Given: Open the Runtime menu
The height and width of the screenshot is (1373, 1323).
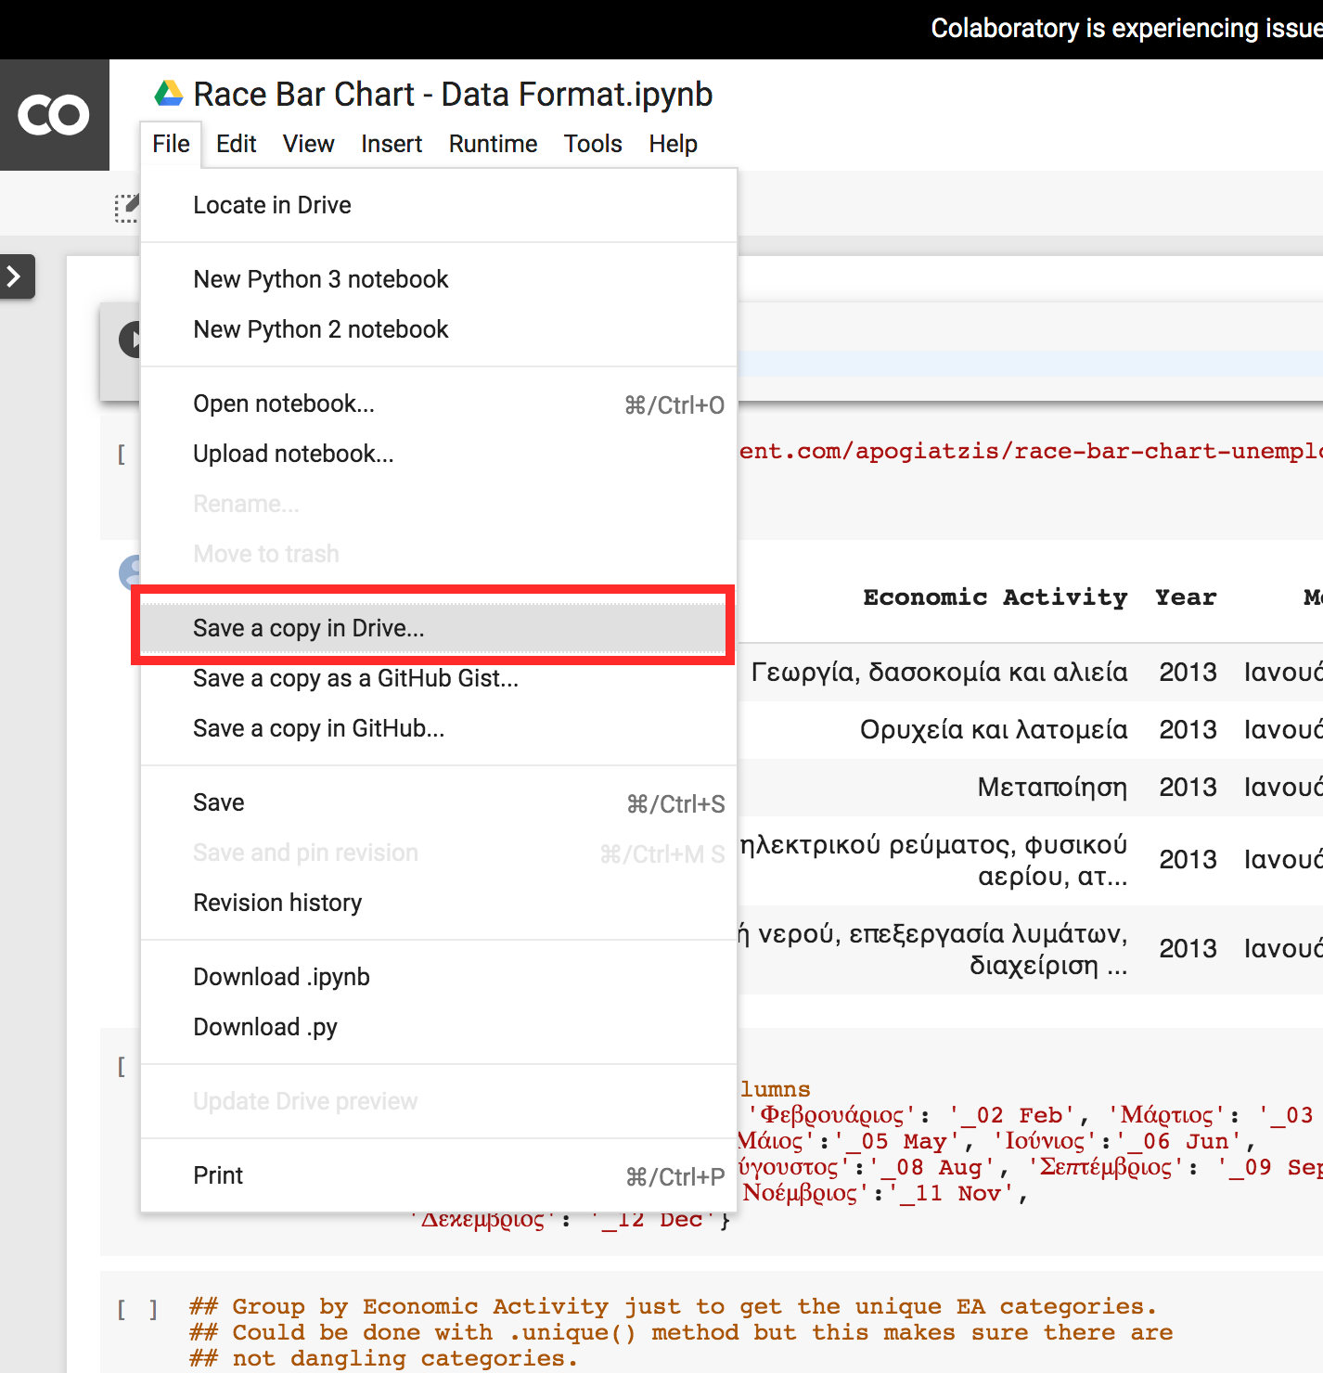Looking at the screenshot, I should (x=493, y=144).
